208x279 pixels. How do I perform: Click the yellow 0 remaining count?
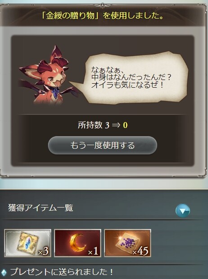(125, 125)
